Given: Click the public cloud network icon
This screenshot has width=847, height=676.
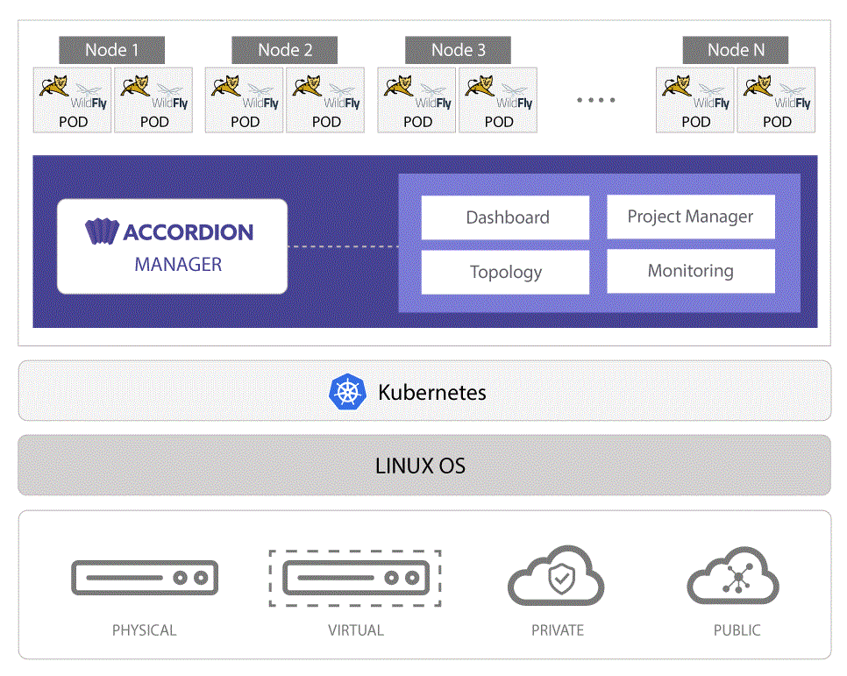Looking at the screenshot, I should (733, 577).
